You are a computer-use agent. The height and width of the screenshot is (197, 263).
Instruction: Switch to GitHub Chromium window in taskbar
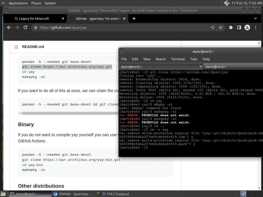[73, 194]
